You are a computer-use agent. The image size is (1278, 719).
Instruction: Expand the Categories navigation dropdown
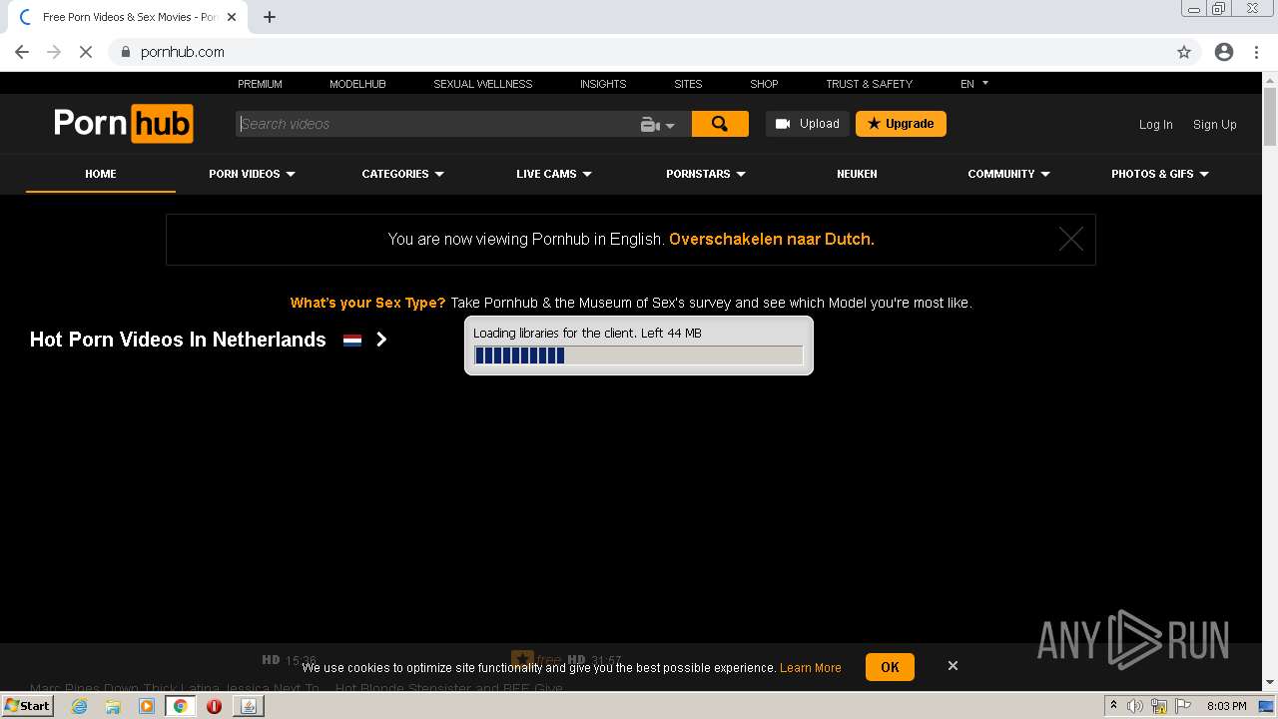coord(402,174)
